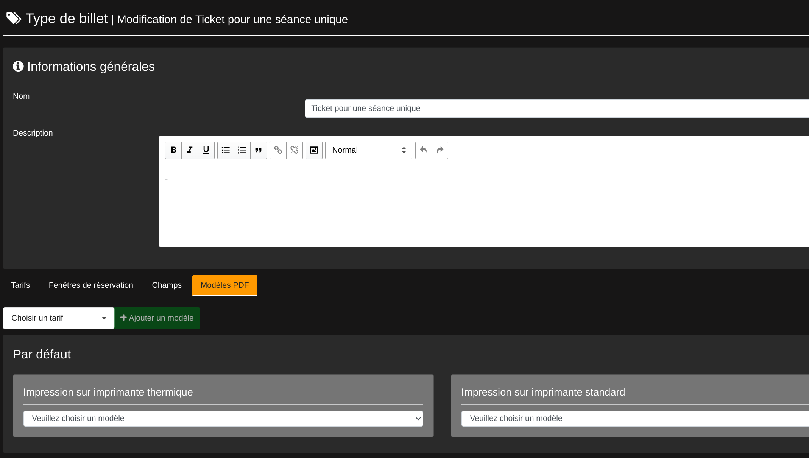
Task: Switch to the Tarifs tab
Action: 20,285
